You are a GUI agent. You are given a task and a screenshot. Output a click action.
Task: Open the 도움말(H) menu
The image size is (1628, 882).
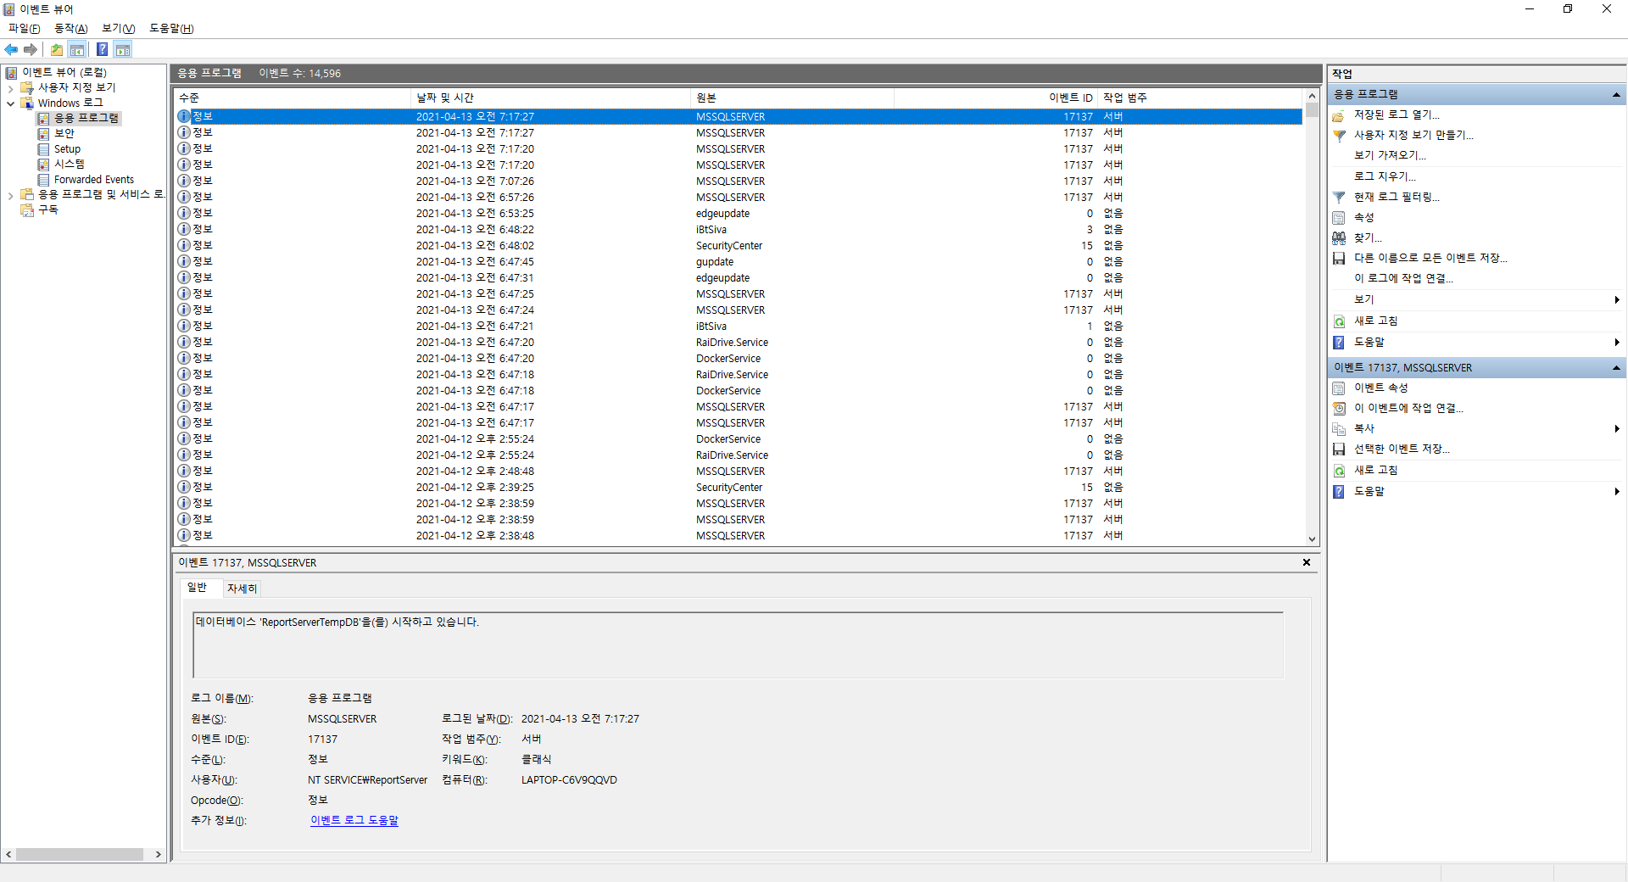[x=171, y=29]
